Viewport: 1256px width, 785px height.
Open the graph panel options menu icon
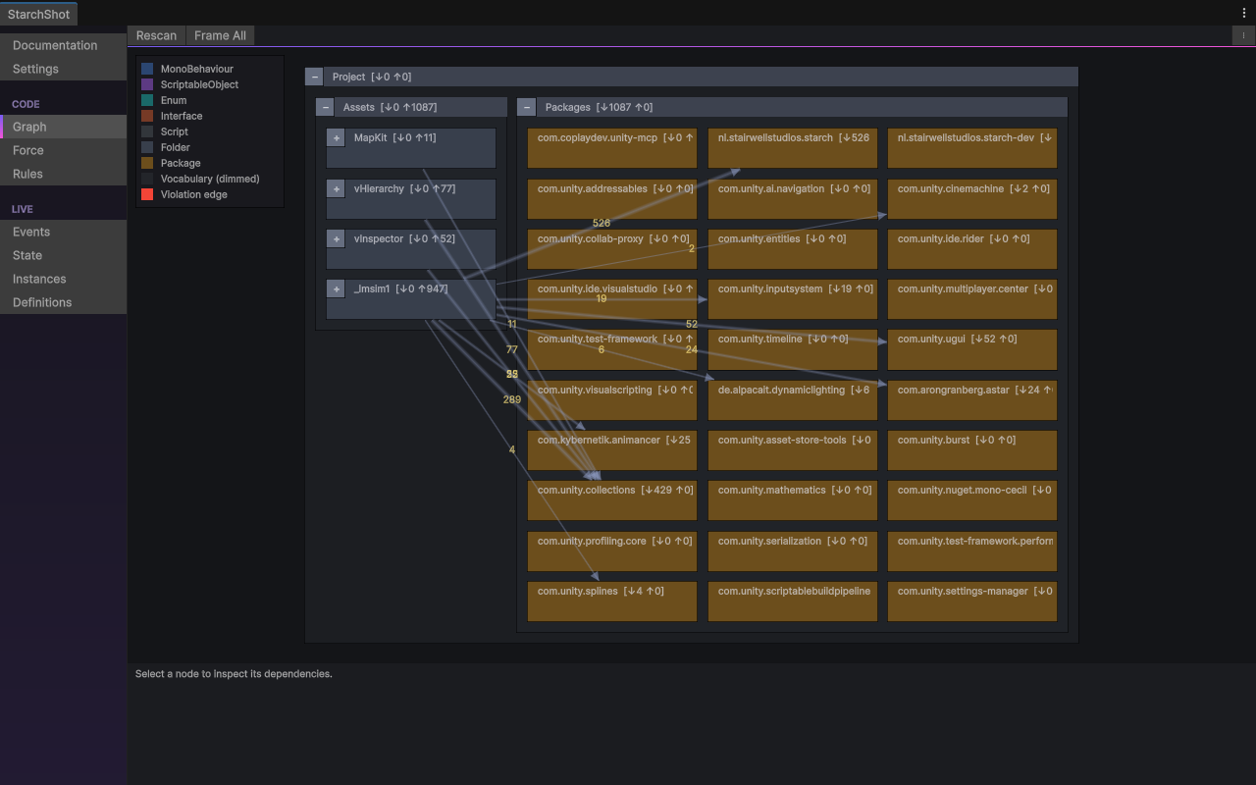[1243, 35]
